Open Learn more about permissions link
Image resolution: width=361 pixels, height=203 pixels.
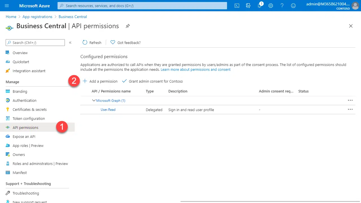[195, 69]
